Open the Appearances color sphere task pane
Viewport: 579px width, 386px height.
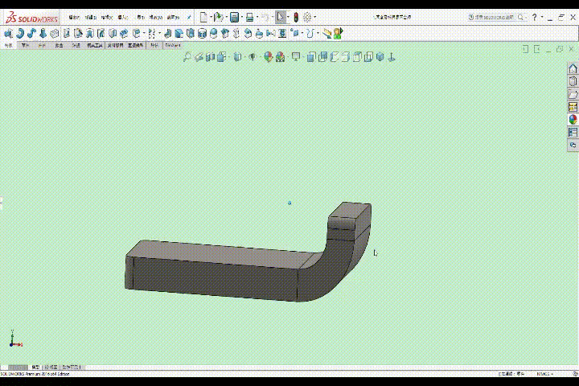[573, 119]
